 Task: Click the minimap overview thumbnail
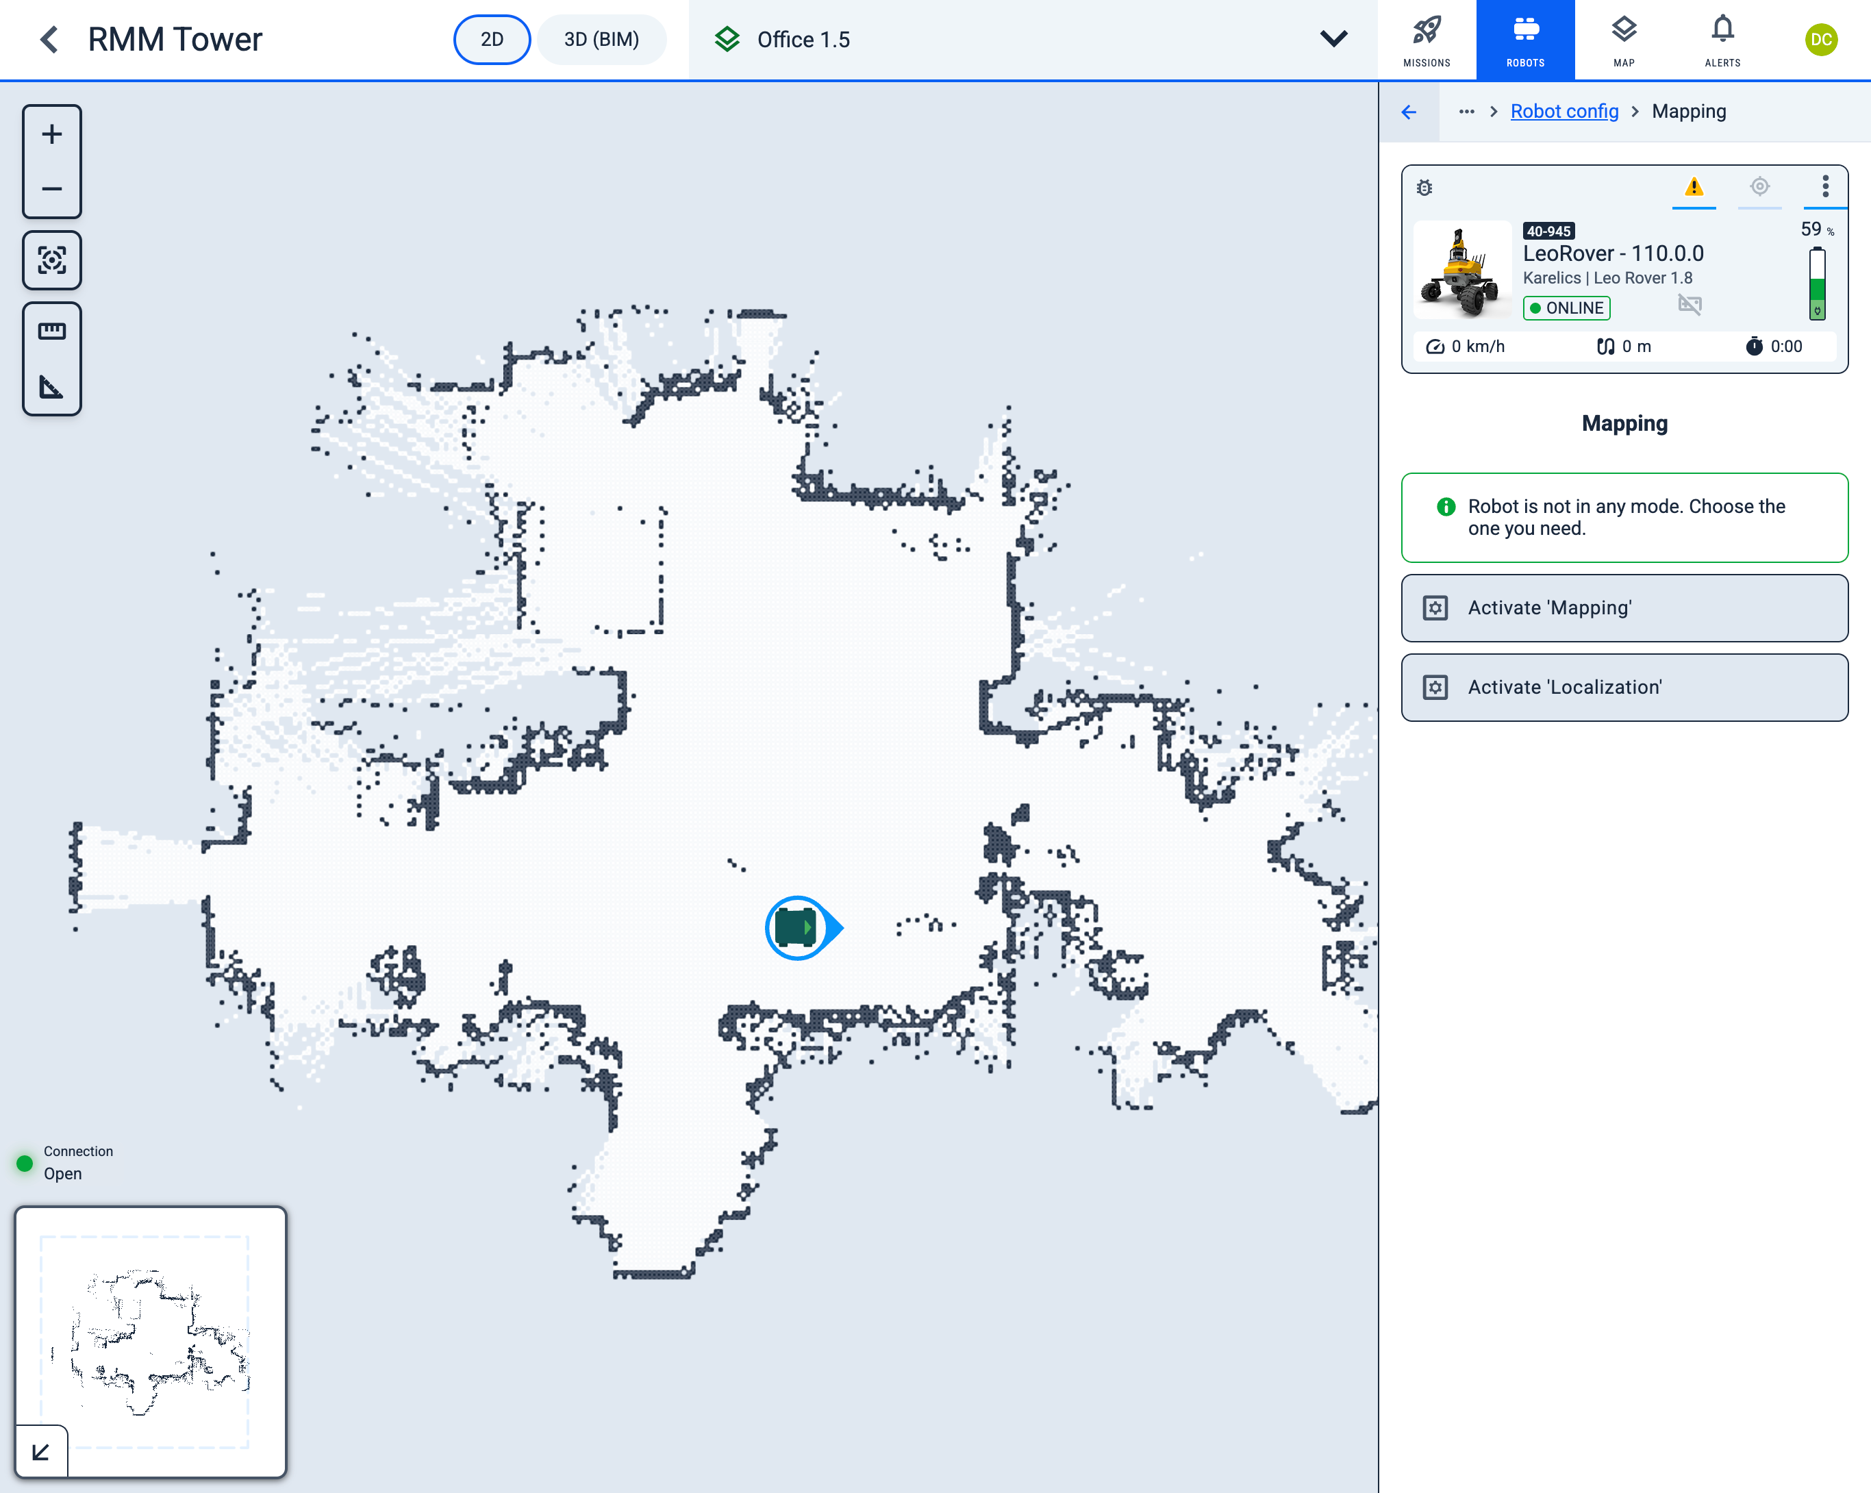pos(150,1342)
